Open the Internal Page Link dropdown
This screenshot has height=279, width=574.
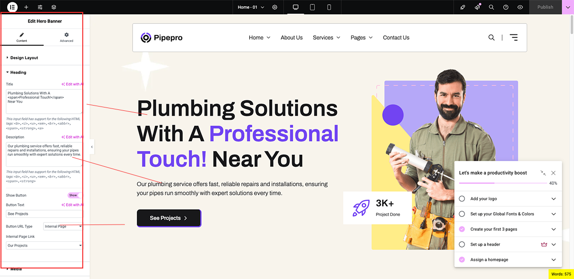[44, 246]
